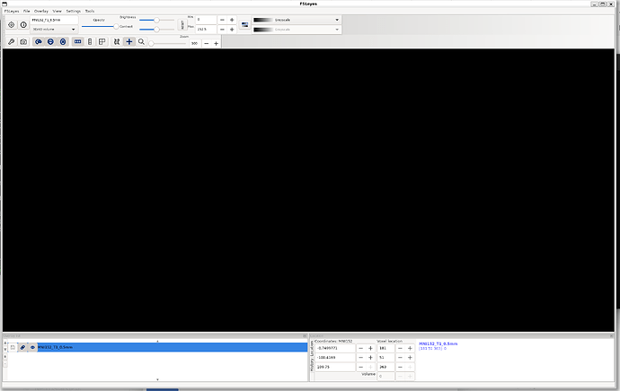Reset zoom with the magnifying glass icon

pyautogui.click(x=141, y=42)
